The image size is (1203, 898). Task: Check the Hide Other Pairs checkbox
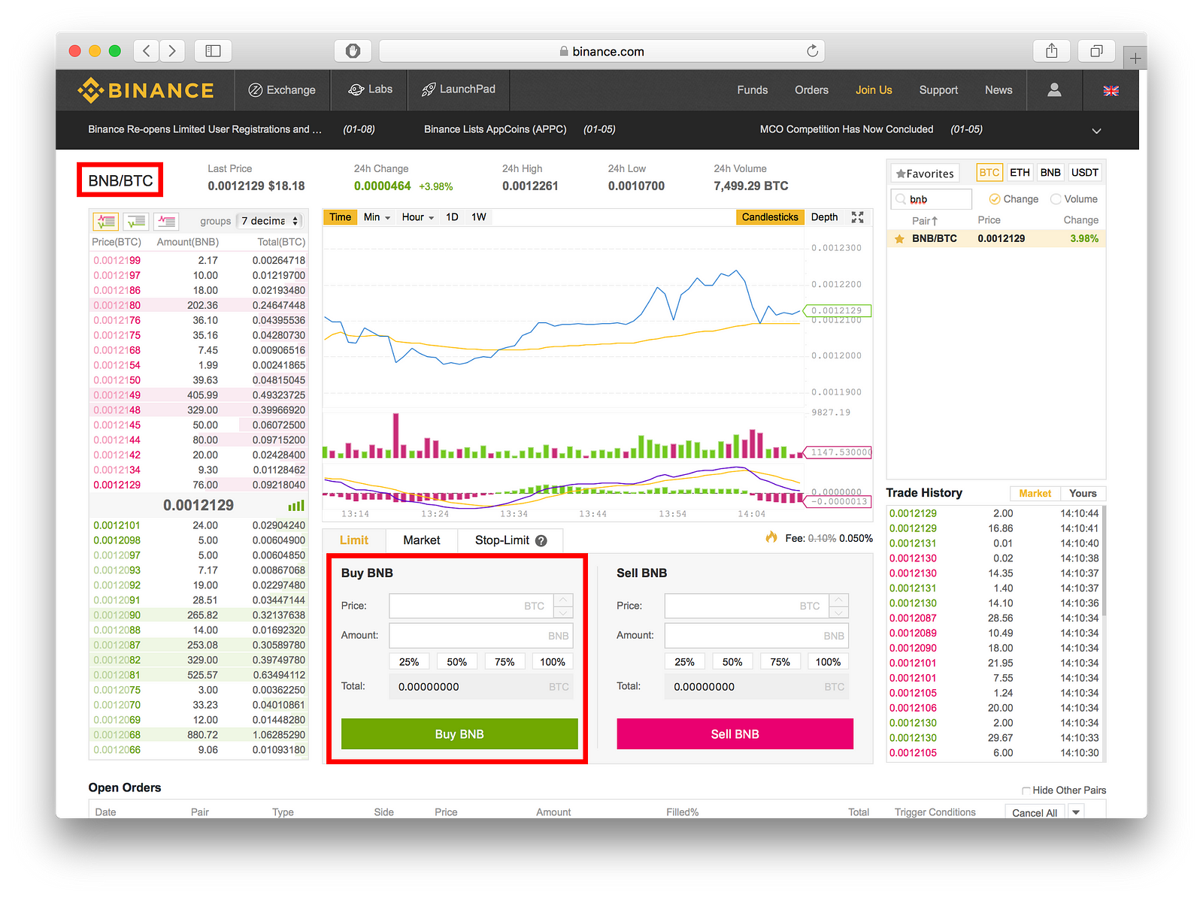(1026, 791)
